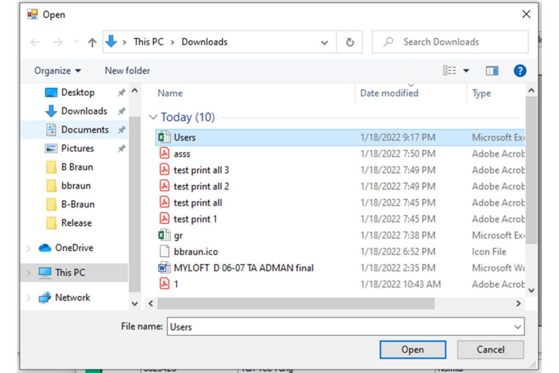Sort by Name column header
The width and height of the screenshot is (559, 373).
pos(170,93)
